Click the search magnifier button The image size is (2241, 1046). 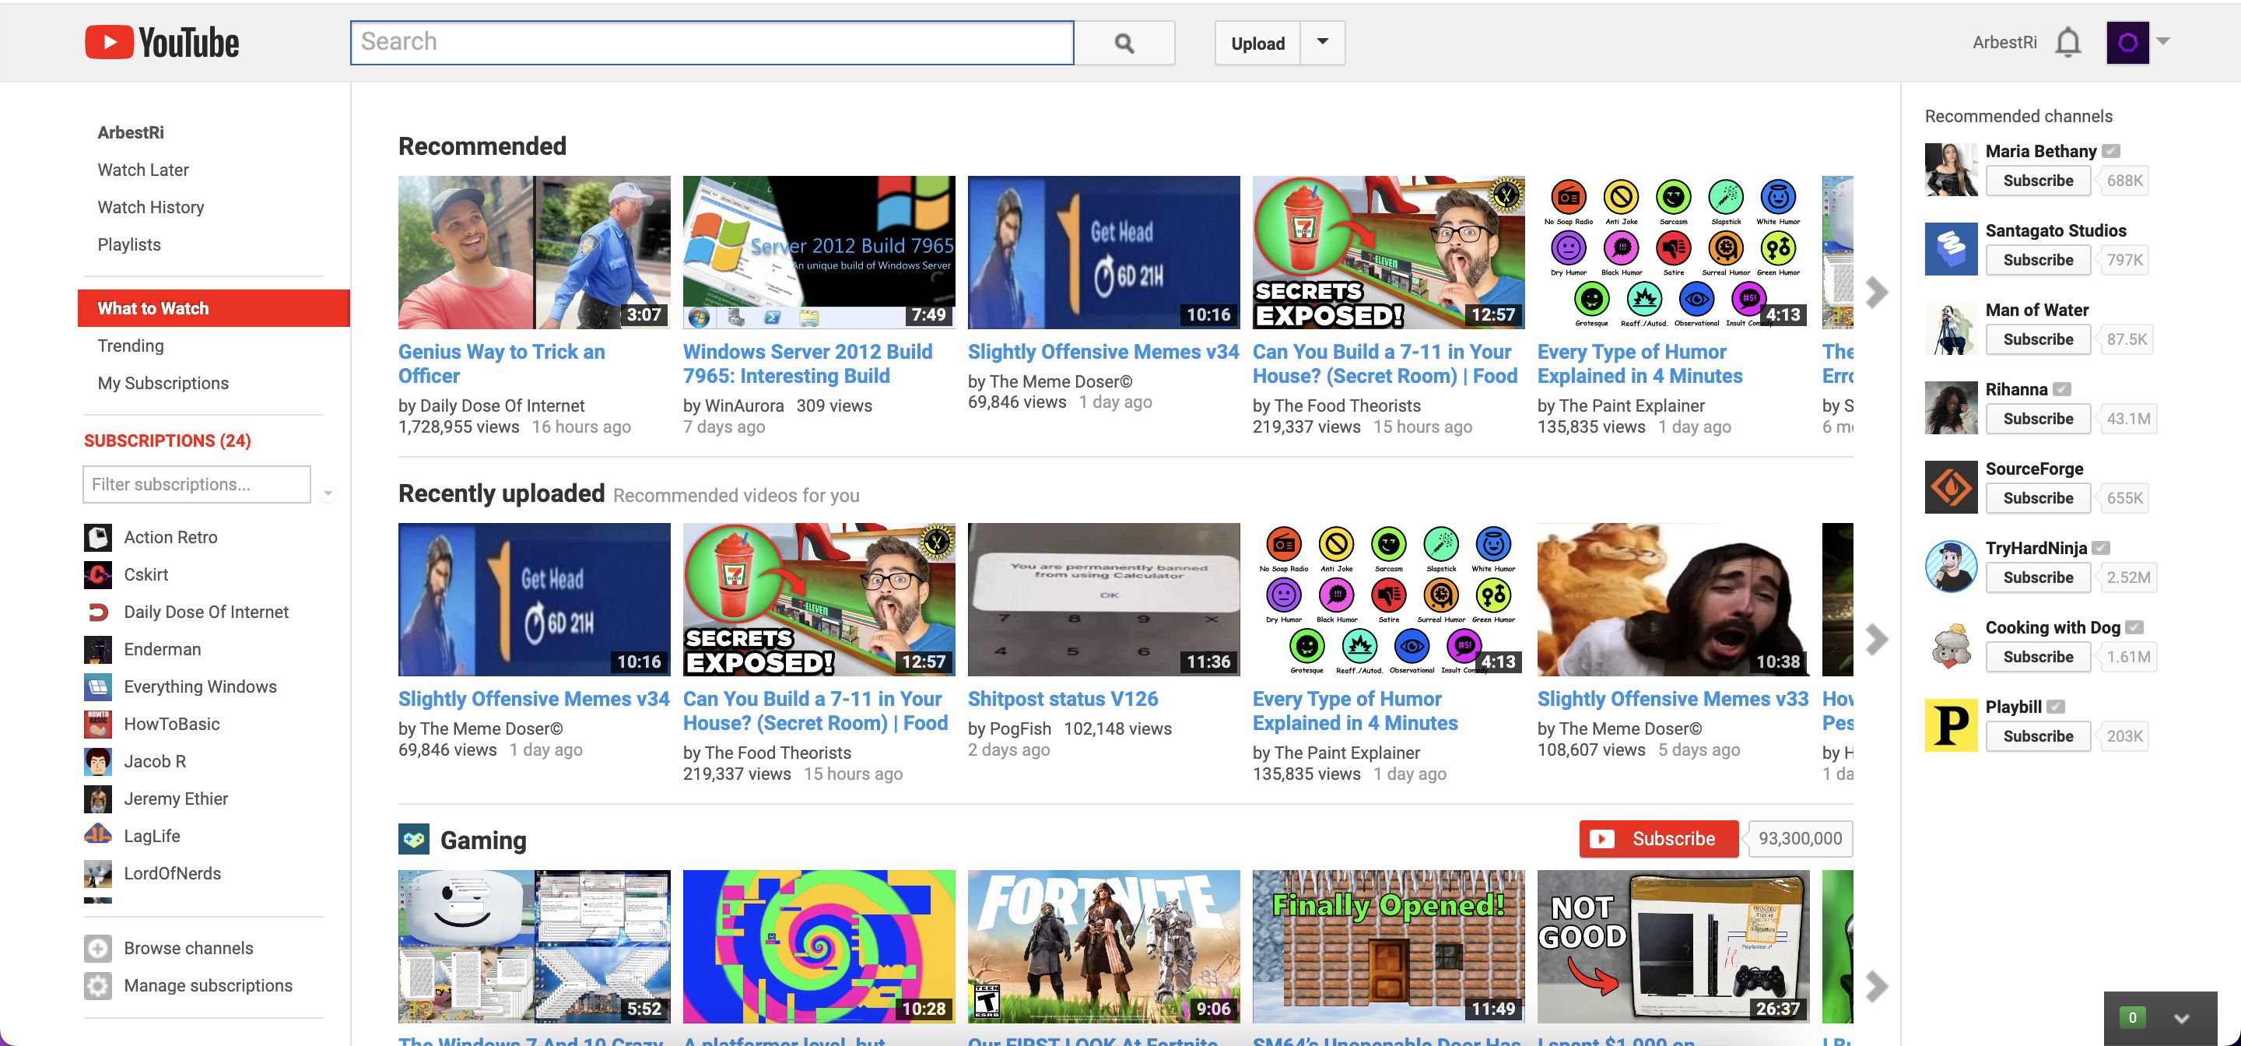pos(1124,43)
